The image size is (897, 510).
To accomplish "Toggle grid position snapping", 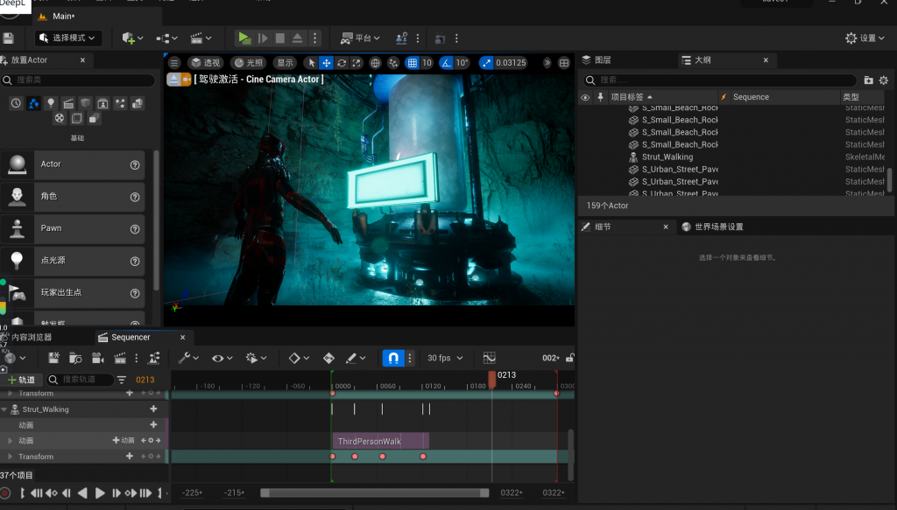I will click(x=412, y=63).
